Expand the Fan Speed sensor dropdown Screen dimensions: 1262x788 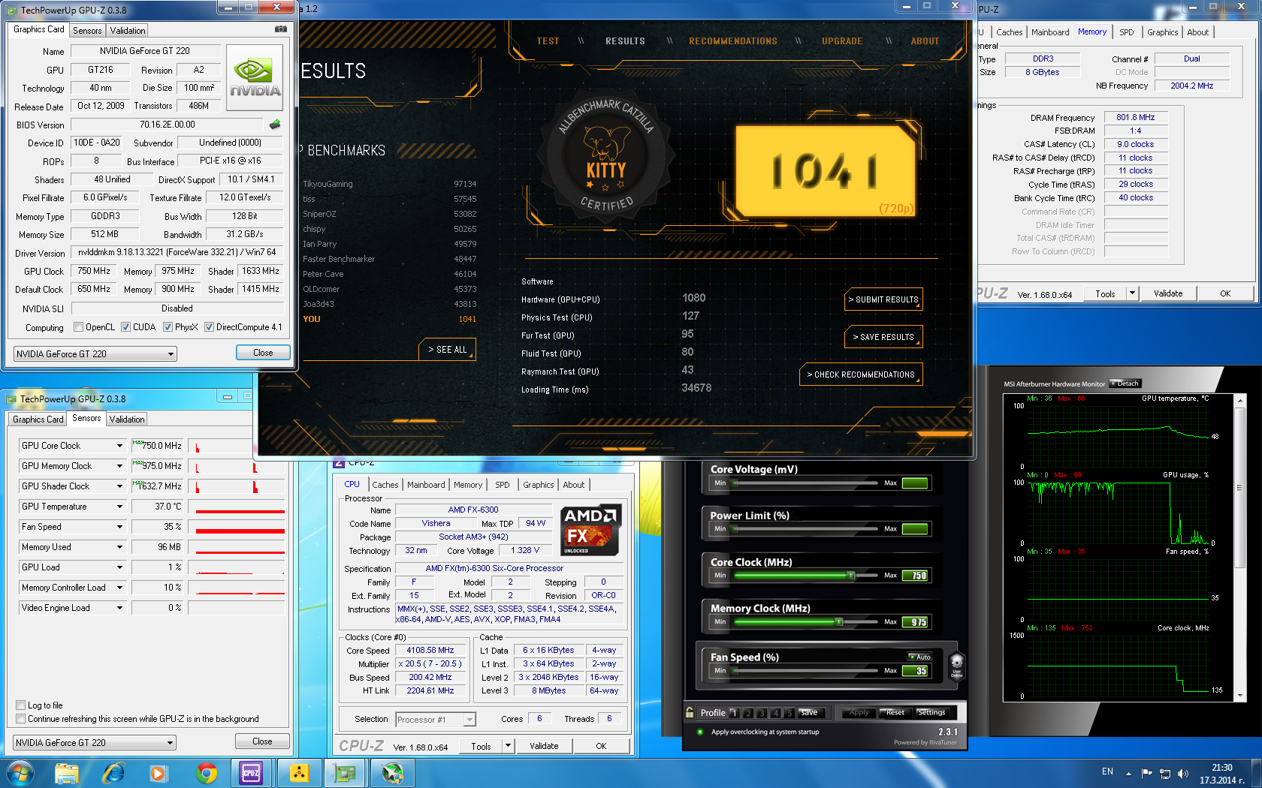(119, 527)
